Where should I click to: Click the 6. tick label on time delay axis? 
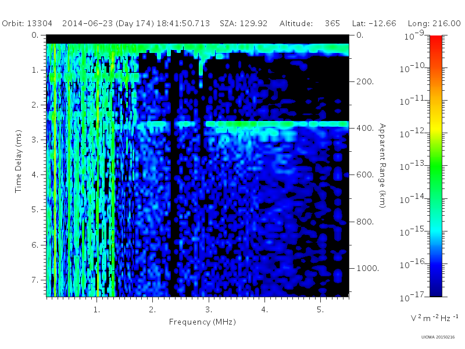tap(35, 245)
